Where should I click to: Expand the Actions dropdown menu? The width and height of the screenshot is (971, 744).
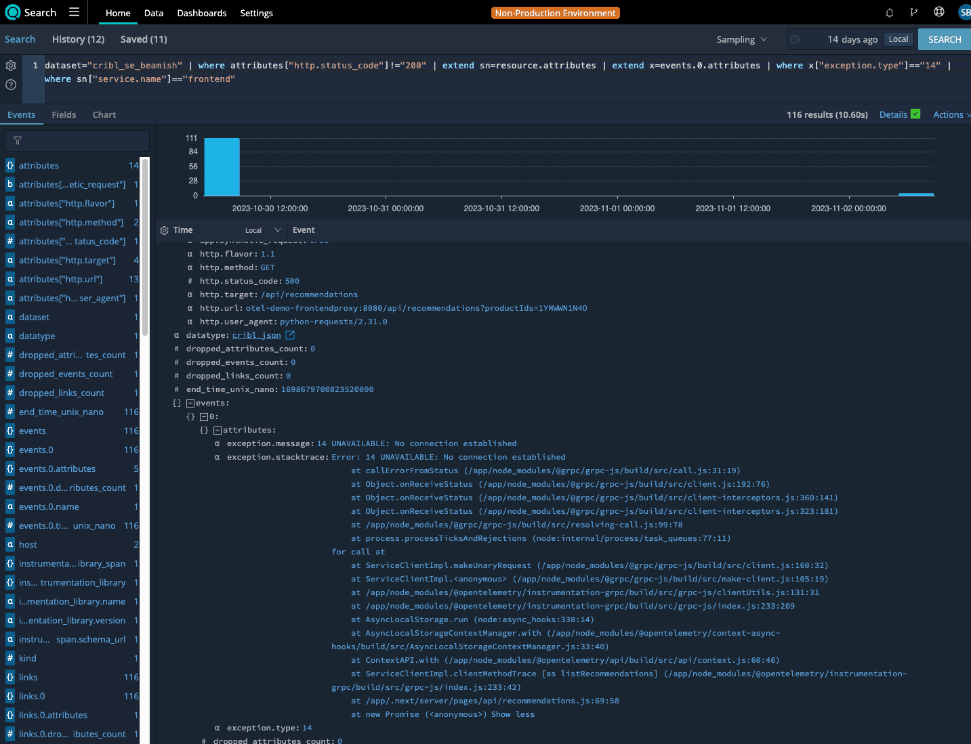(x=951, y=114)
